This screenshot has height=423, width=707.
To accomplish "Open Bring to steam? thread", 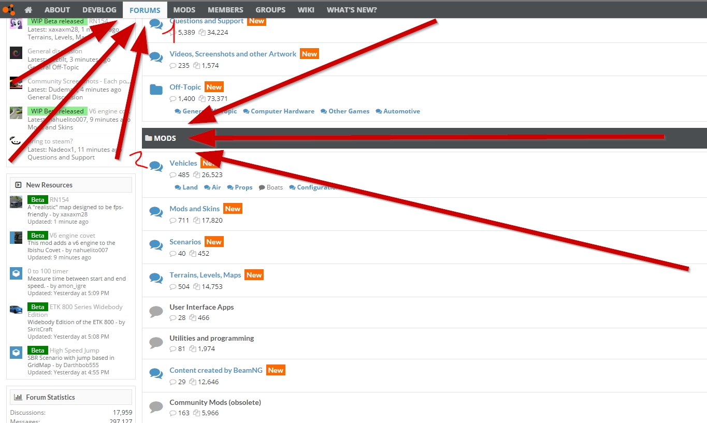I will (x=50, y=141).
